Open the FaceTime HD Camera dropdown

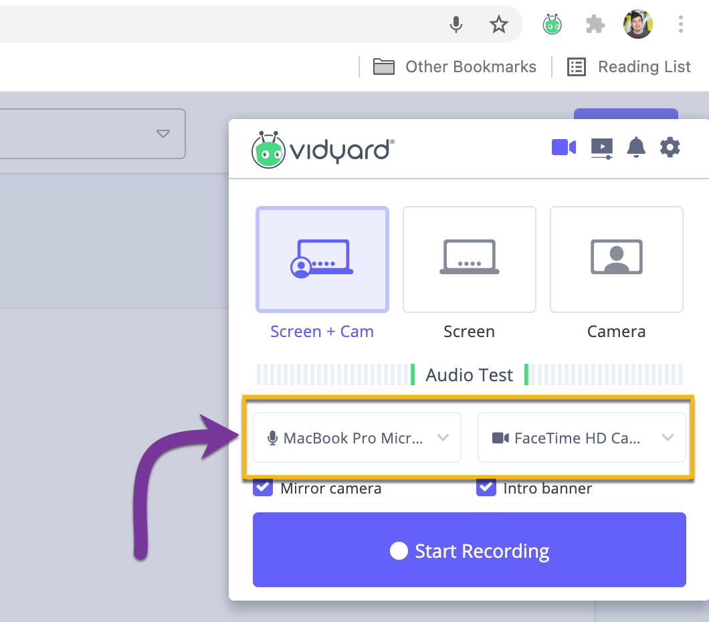tap(581, 437)
